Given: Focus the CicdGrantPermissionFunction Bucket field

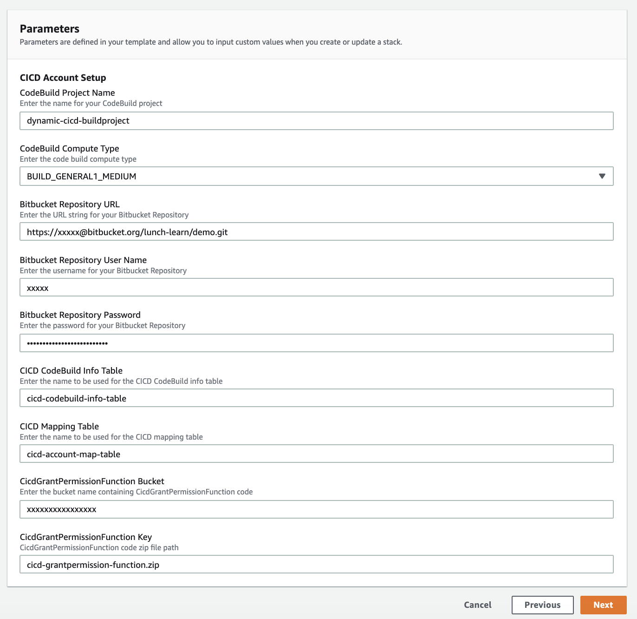Looking at the screenshot, I should click(316, 509).
